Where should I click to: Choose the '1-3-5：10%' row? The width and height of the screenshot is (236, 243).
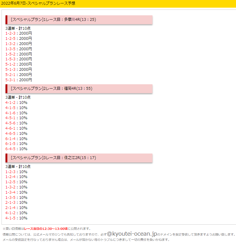[x=17, y=198]
